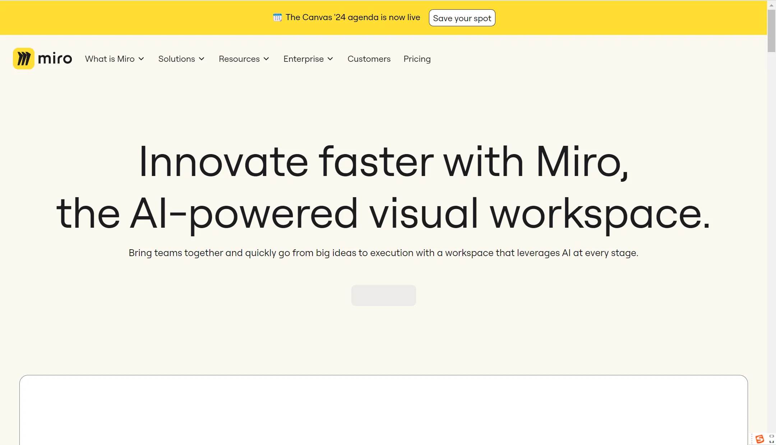The image size is (776, 445).
Task: Click the "Innovate faster with Miro," headline
Action: [x=384, y=162]
